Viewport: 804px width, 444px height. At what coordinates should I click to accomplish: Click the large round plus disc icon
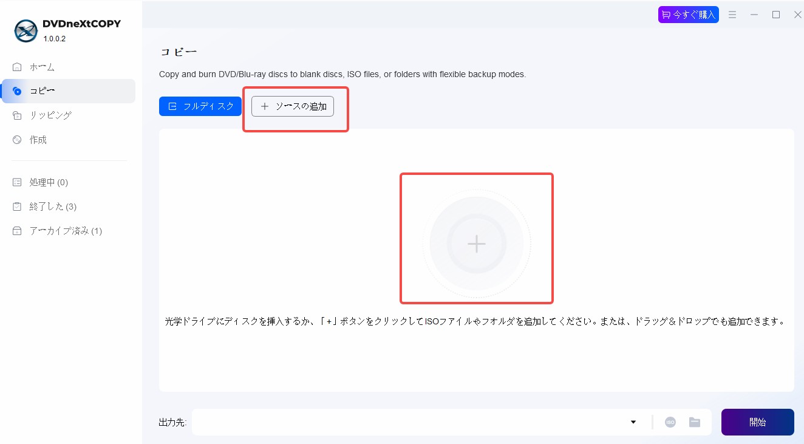coord(477,244)
